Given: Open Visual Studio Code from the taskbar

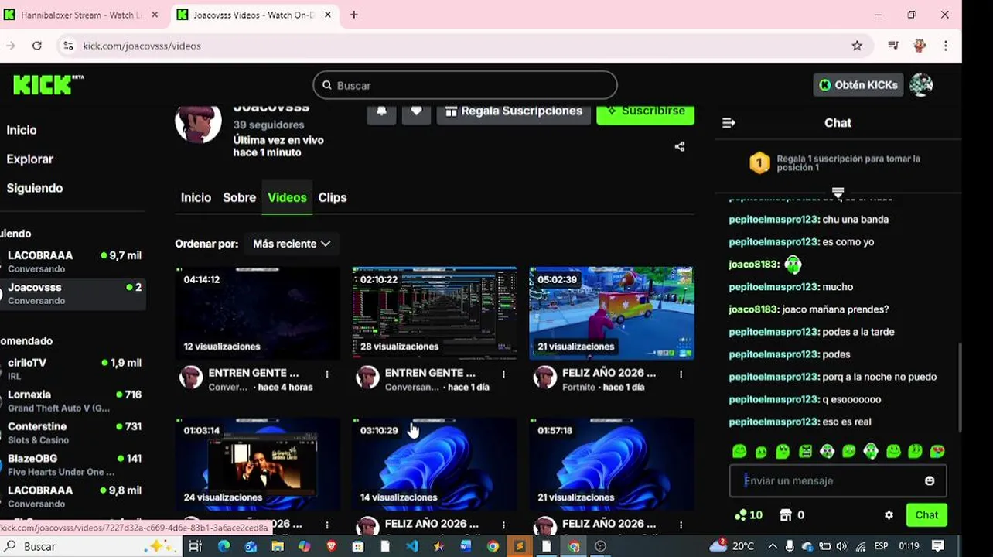Looking at the screenshot, I should click(x=411, y=546).
